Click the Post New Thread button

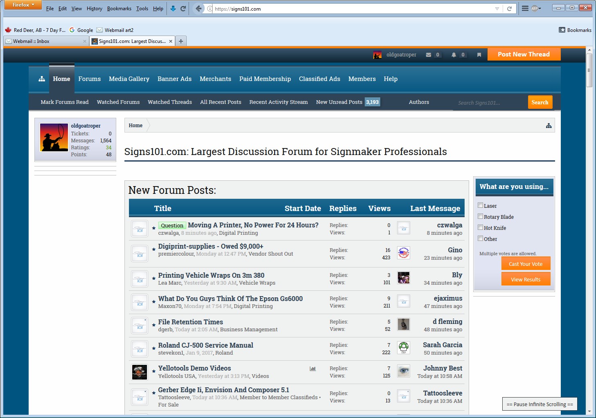[x=524, y=54]
